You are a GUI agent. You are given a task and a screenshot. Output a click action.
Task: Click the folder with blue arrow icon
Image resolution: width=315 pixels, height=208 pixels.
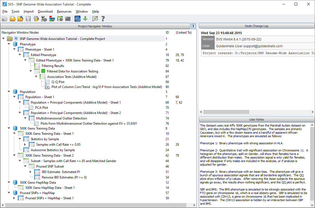(20, 19)
